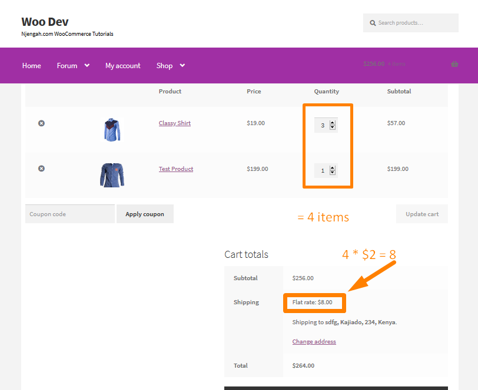Viewport: 478px width, 390px height.
Task: Select the shipping address text for Kenya
Action: (x=344, y=322)
